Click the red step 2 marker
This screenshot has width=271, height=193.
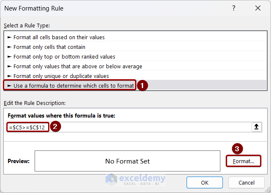(x=55, y=127)
